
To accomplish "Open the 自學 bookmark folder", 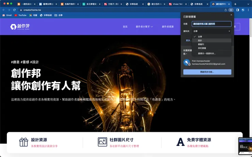I will point(59,15).
